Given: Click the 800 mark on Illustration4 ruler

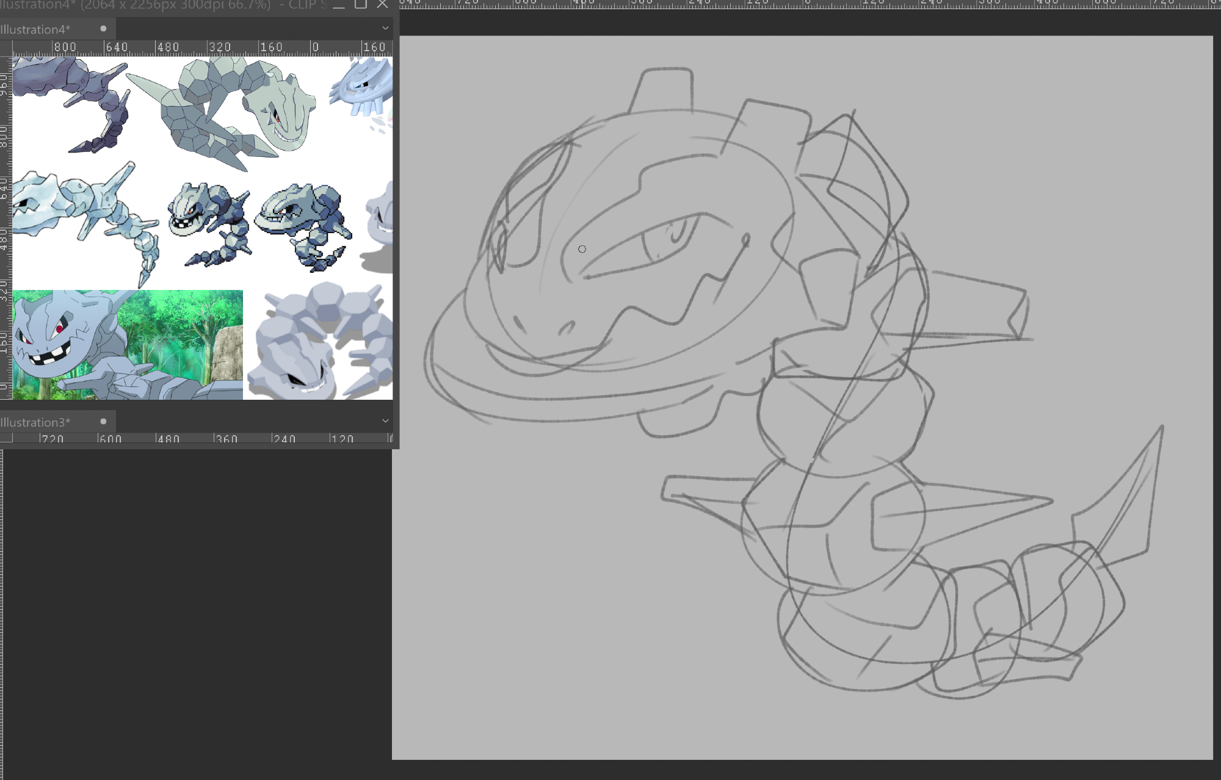Looking at the screenshot, I should 65,47.
